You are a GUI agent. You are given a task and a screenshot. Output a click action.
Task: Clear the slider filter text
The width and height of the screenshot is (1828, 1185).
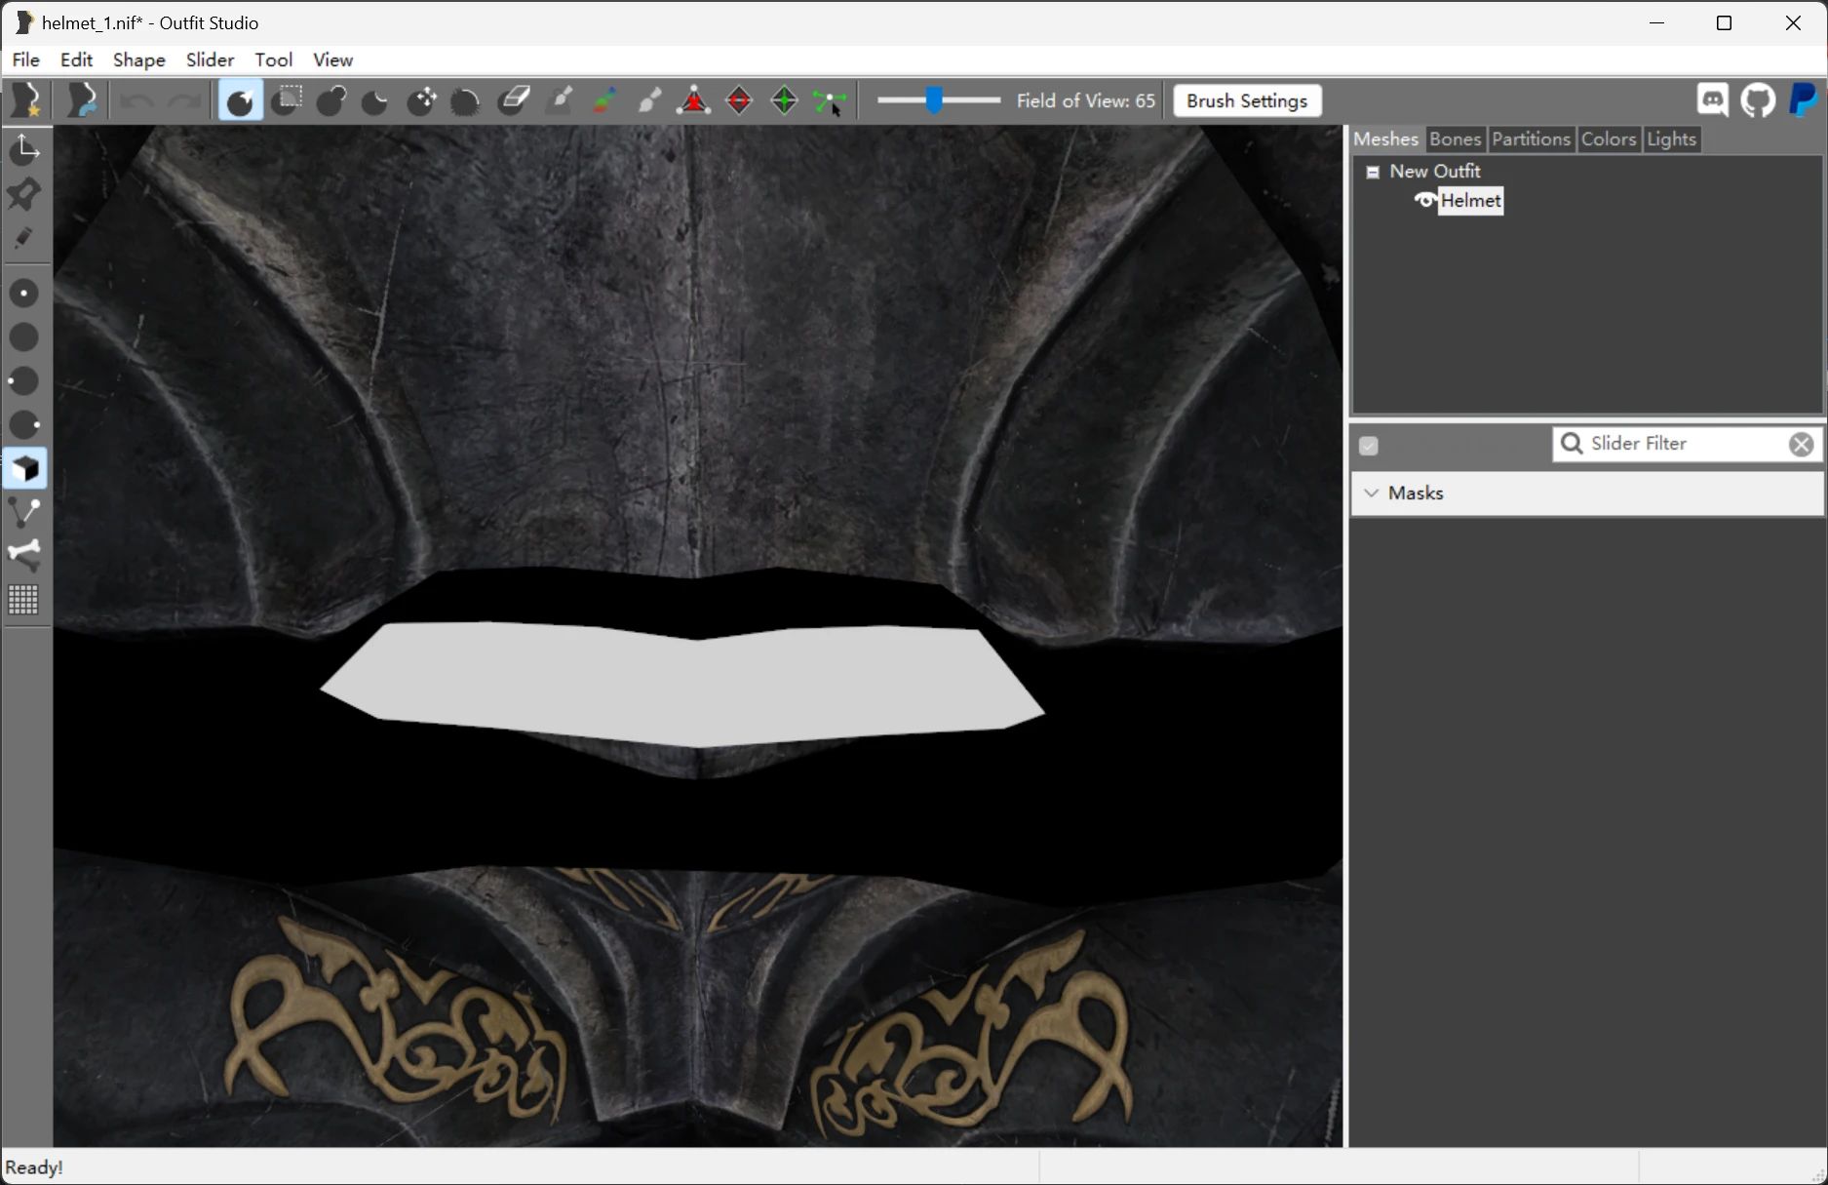pyautogui.click(x=1800, y=444)
